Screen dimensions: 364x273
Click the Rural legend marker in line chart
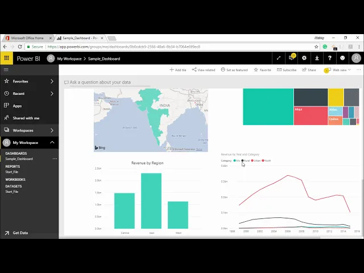coord(242,160)
